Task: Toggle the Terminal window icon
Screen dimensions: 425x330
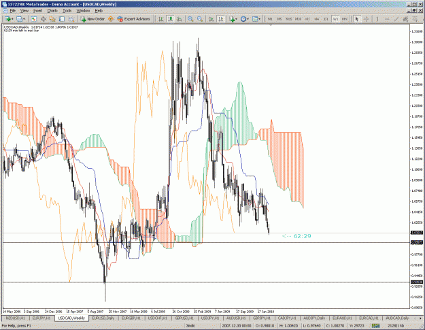Action: click(x=62, y=19)
